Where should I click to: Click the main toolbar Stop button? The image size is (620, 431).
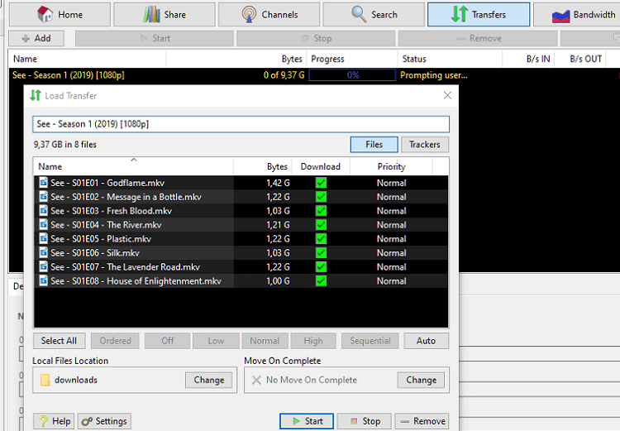pyautogui.click(x=316, y=38)
